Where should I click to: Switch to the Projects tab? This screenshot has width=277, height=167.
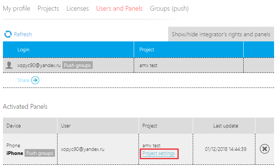tap(48, 8)
